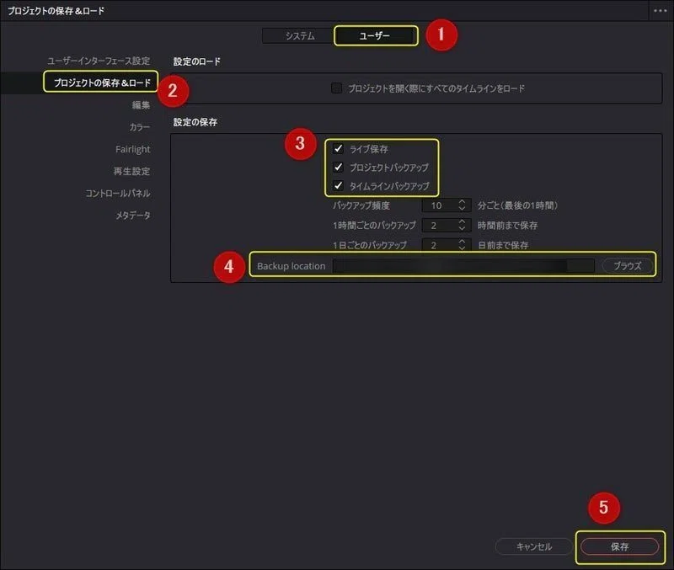Increase the 1日ごとのバックアップ value
This screenshot has width=674, height=570.
[462, 242]
